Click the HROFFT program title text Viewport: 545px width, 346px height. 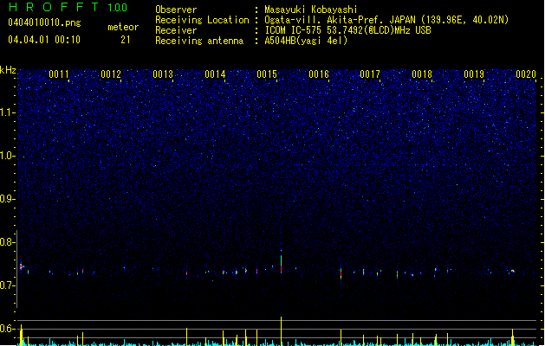point(54,7)
